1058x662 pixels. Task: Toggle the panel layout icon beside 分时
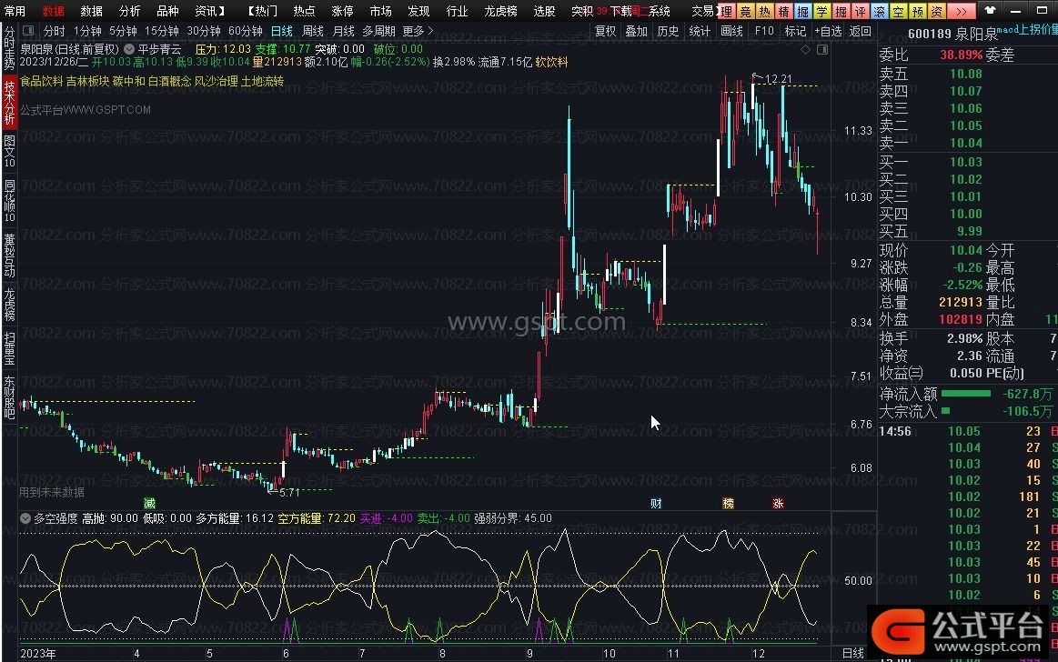pyautogui.click(x=28, y=31)
